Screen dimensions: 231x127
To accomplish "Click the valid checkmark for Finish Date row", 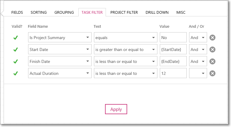I will click(x=16, y=61).
